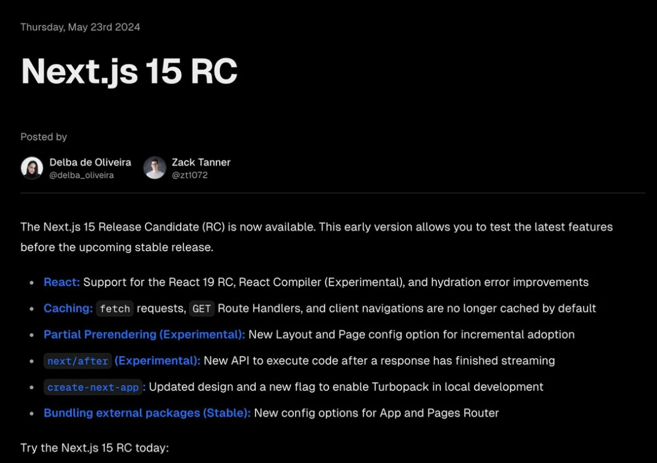Image resolution: width=657 pixels, height=463 pixels.
Task: Click text 'before the upcoming stable release.'
Action: tap(117, 247)
